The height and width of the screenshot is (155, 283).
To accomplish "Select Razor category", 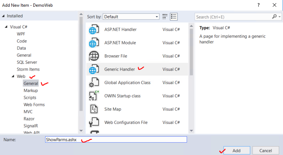I will [29, 119].
